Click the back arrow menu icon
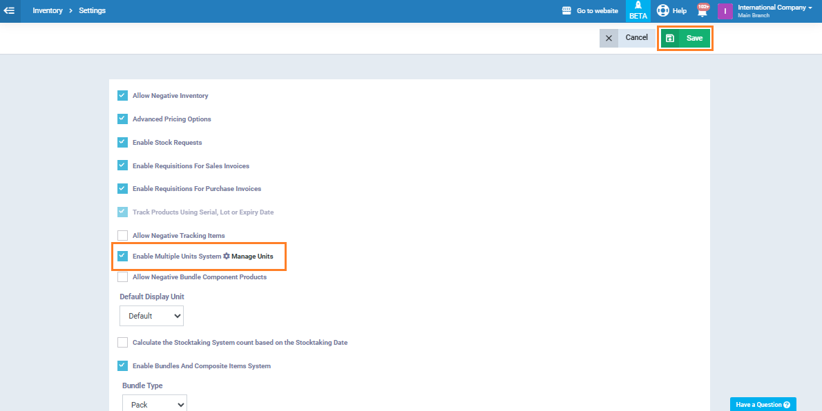This screenshot has height=411, width=822. tap(10, 11)
